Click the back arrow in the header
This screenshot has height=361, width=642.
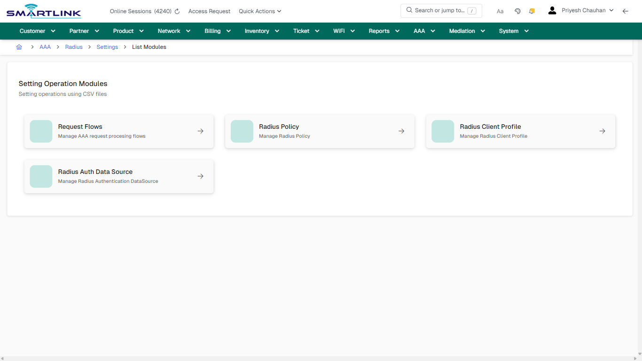coord(626,11)
